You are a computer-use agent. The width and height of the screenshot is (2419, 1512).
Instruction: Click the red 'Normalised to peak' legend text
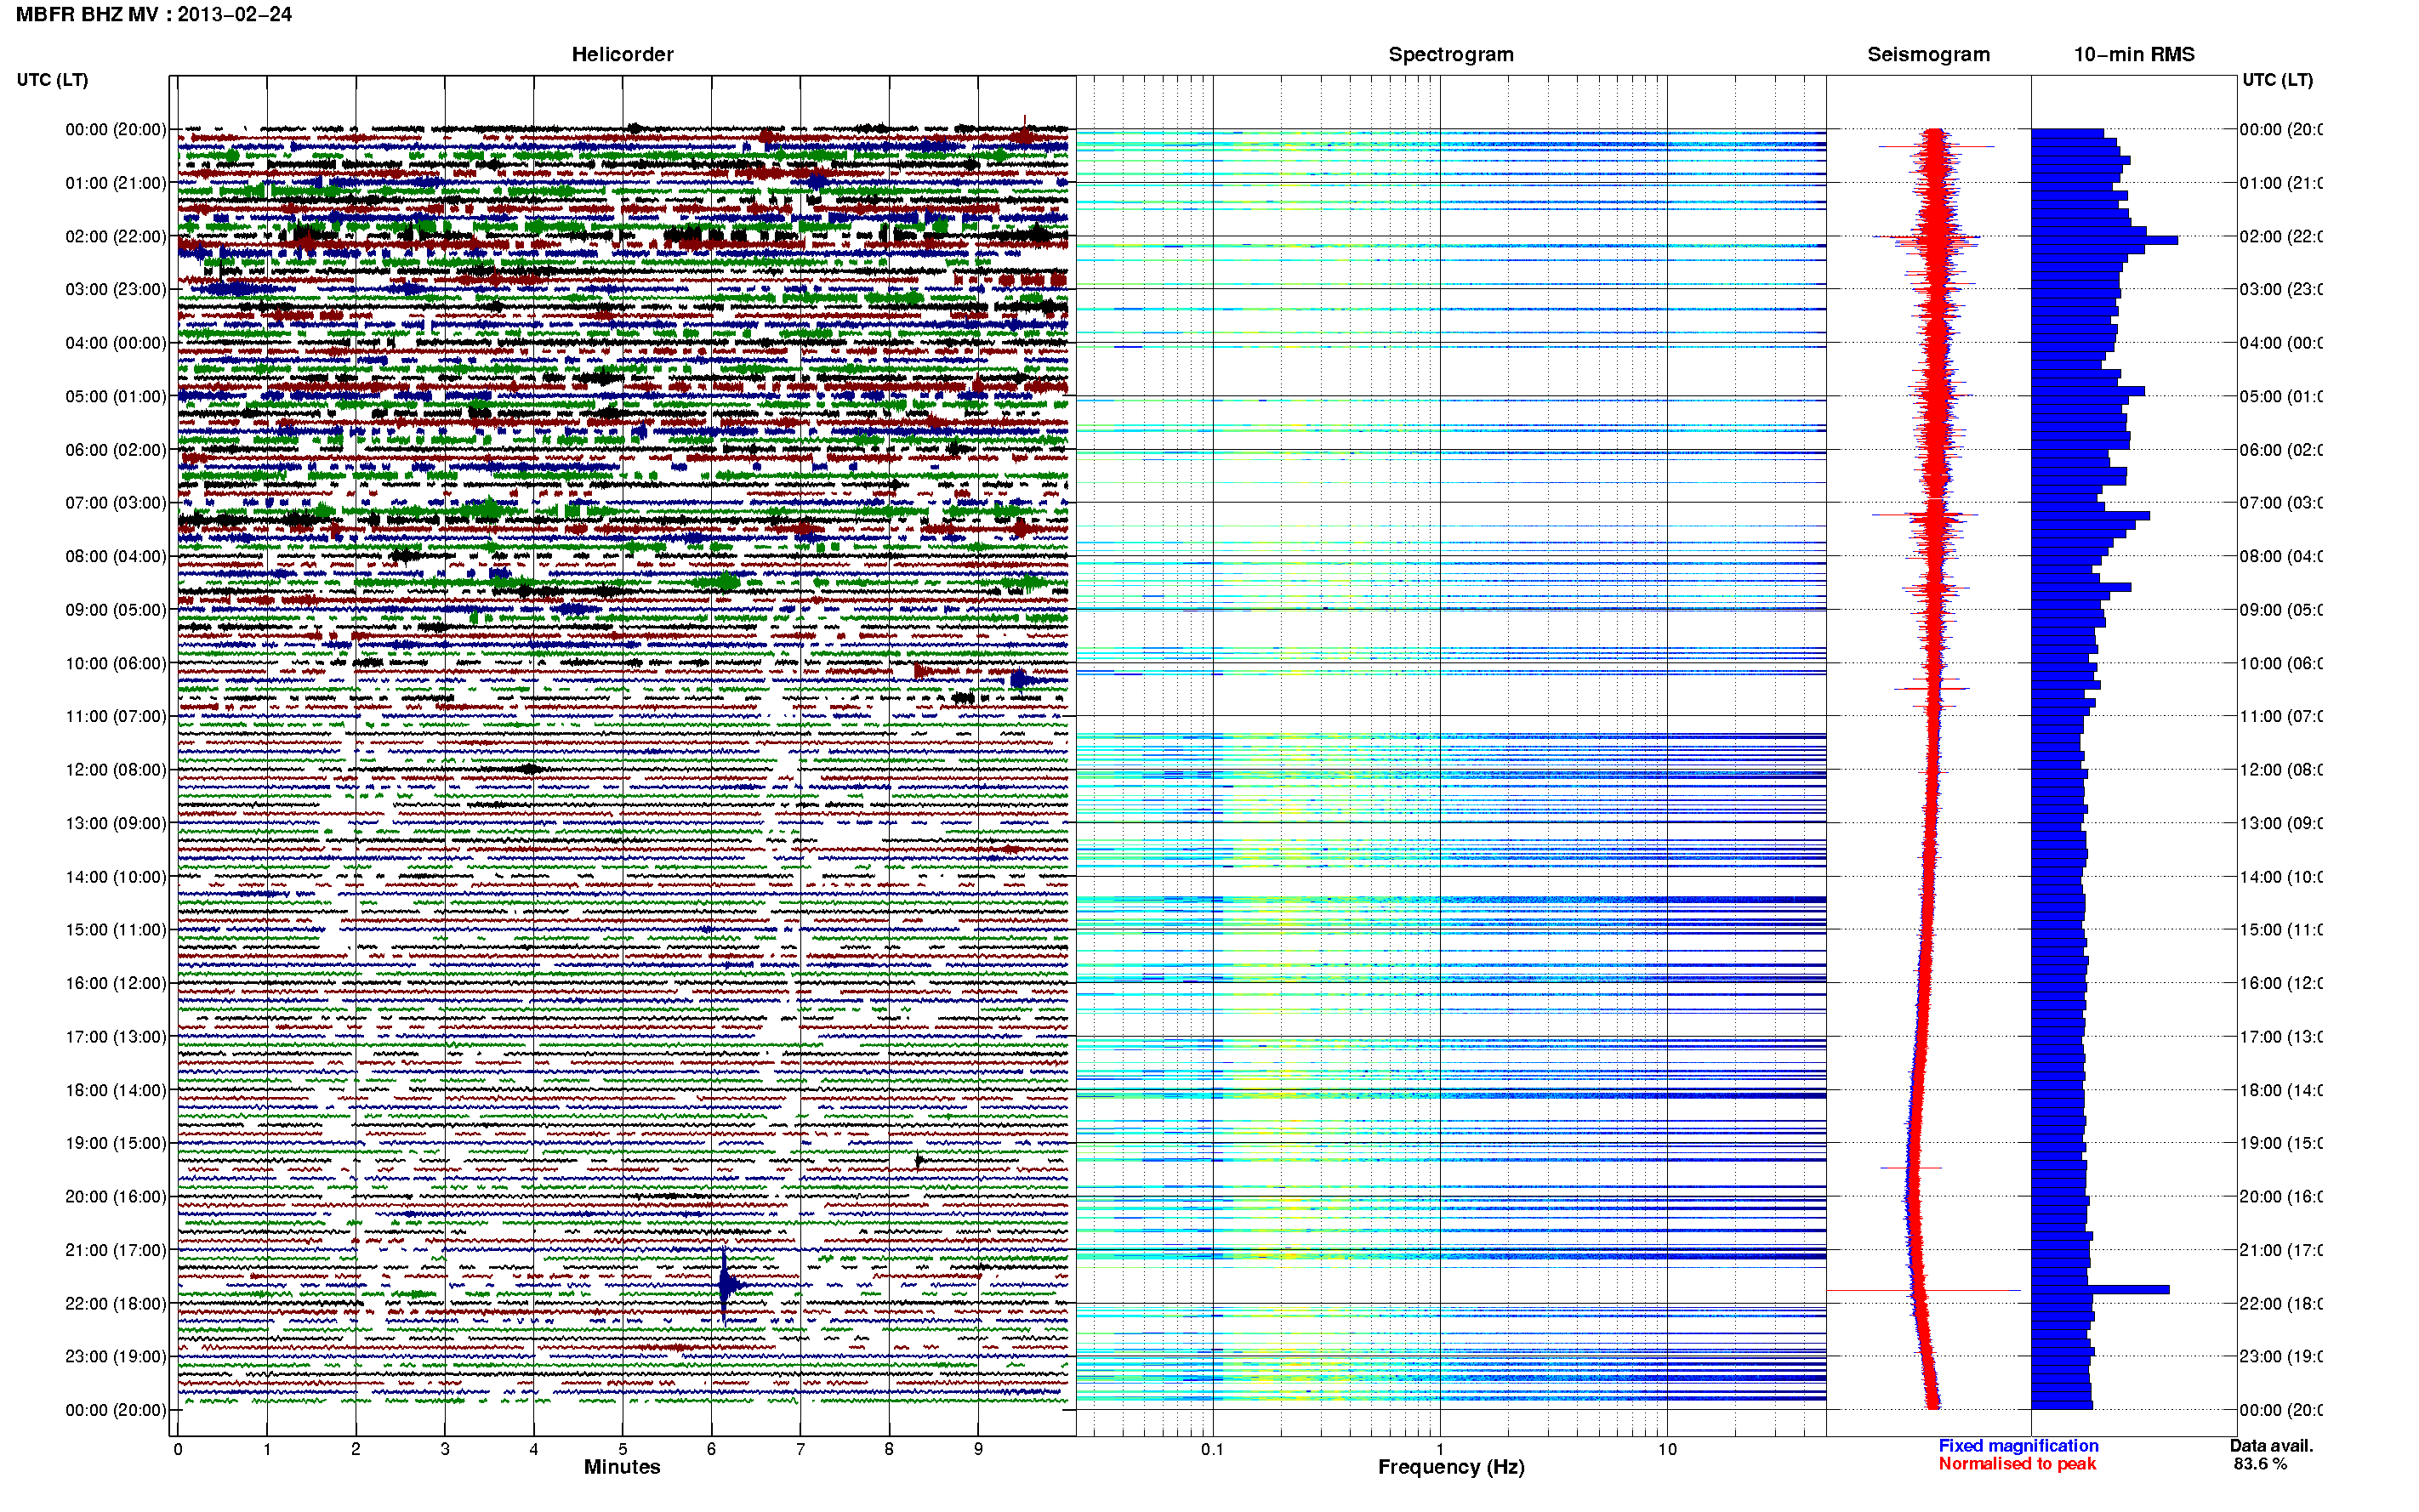(x=2017, y=1464)
